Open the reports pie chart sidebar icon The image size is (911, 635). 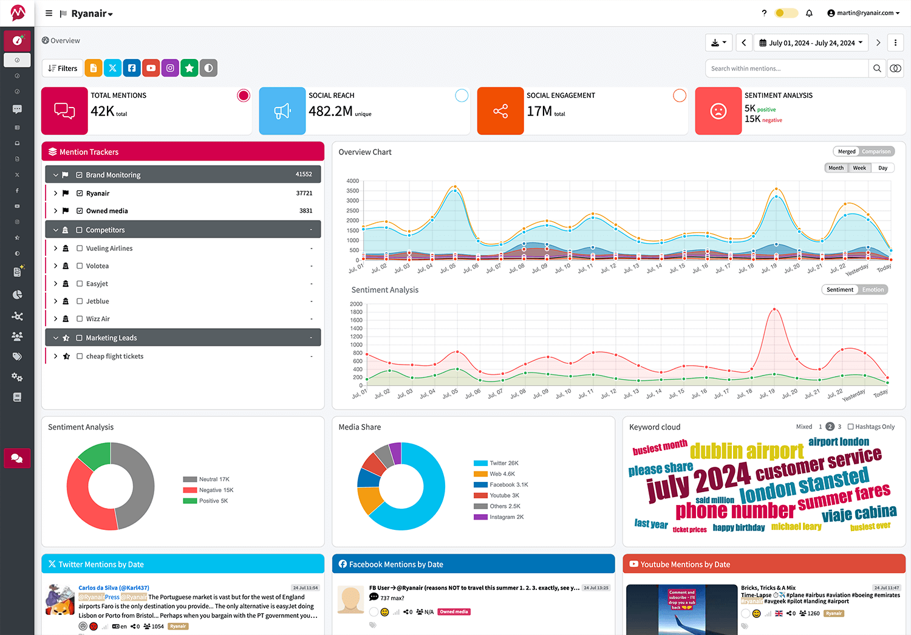coord(17,295)
